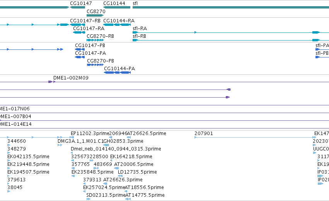Click the EST 357765 label
Viewport: 329px width, 201px height.
80,164
